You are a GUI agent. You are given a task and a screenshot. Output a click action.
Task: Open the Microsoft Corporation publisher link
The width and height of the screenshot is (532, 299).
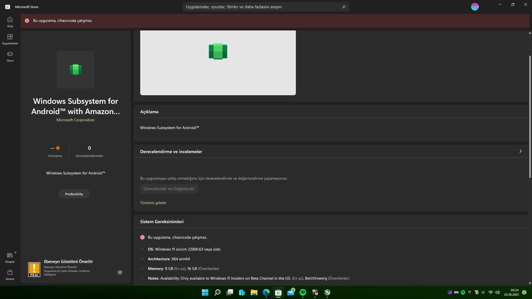(75, 120)
